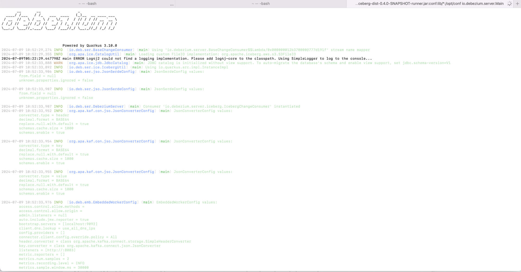Click line "metrics.recording.level = INFO"

click(52, 263)
